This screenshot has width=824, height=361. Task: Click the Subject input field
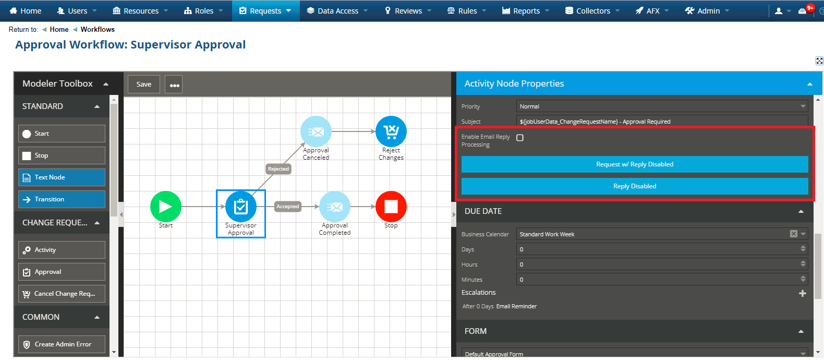click(662, 122)
